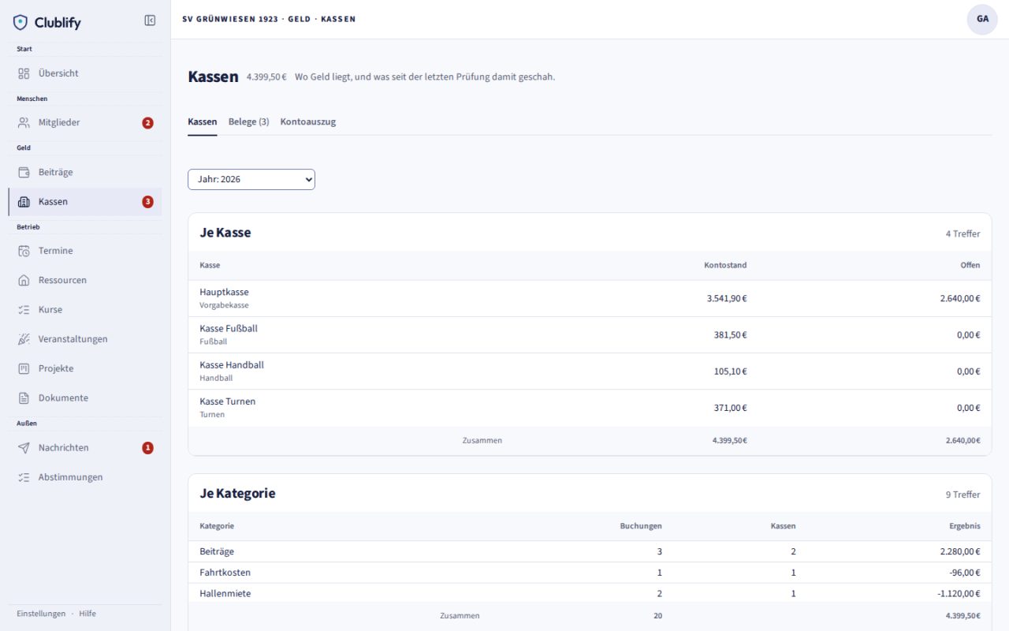Click the Ressourcen house icon

pos(24,280)
